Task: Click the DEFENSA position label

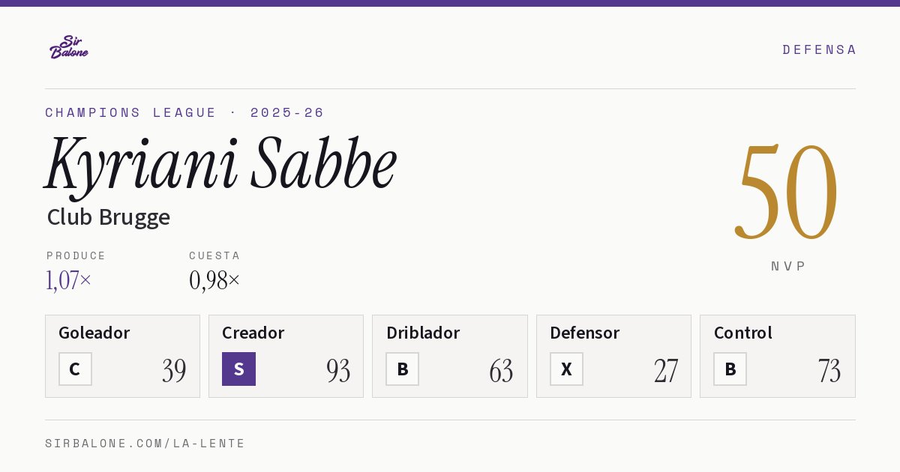Action: (819, 49)
